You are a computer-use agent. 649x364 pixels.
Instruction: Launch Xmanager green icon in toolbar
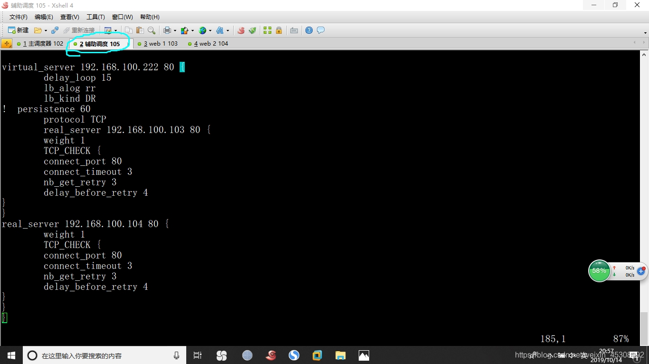pos(252,30)
